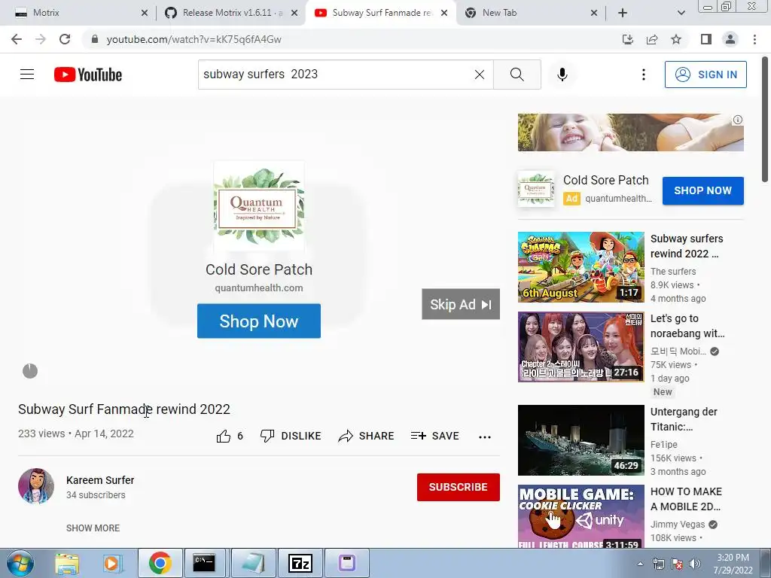Image resolution: width=771 pixels, height=578 pixels.
Task: Open Chrome profile avatar
Action: [730, 39]
